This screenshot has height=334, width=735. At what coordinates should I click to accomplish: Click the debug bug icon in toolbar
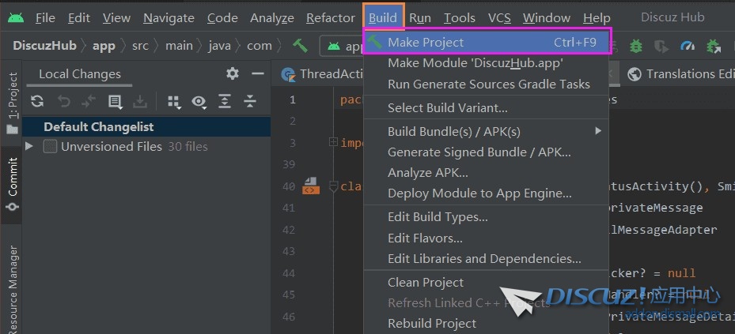[636, 46]
